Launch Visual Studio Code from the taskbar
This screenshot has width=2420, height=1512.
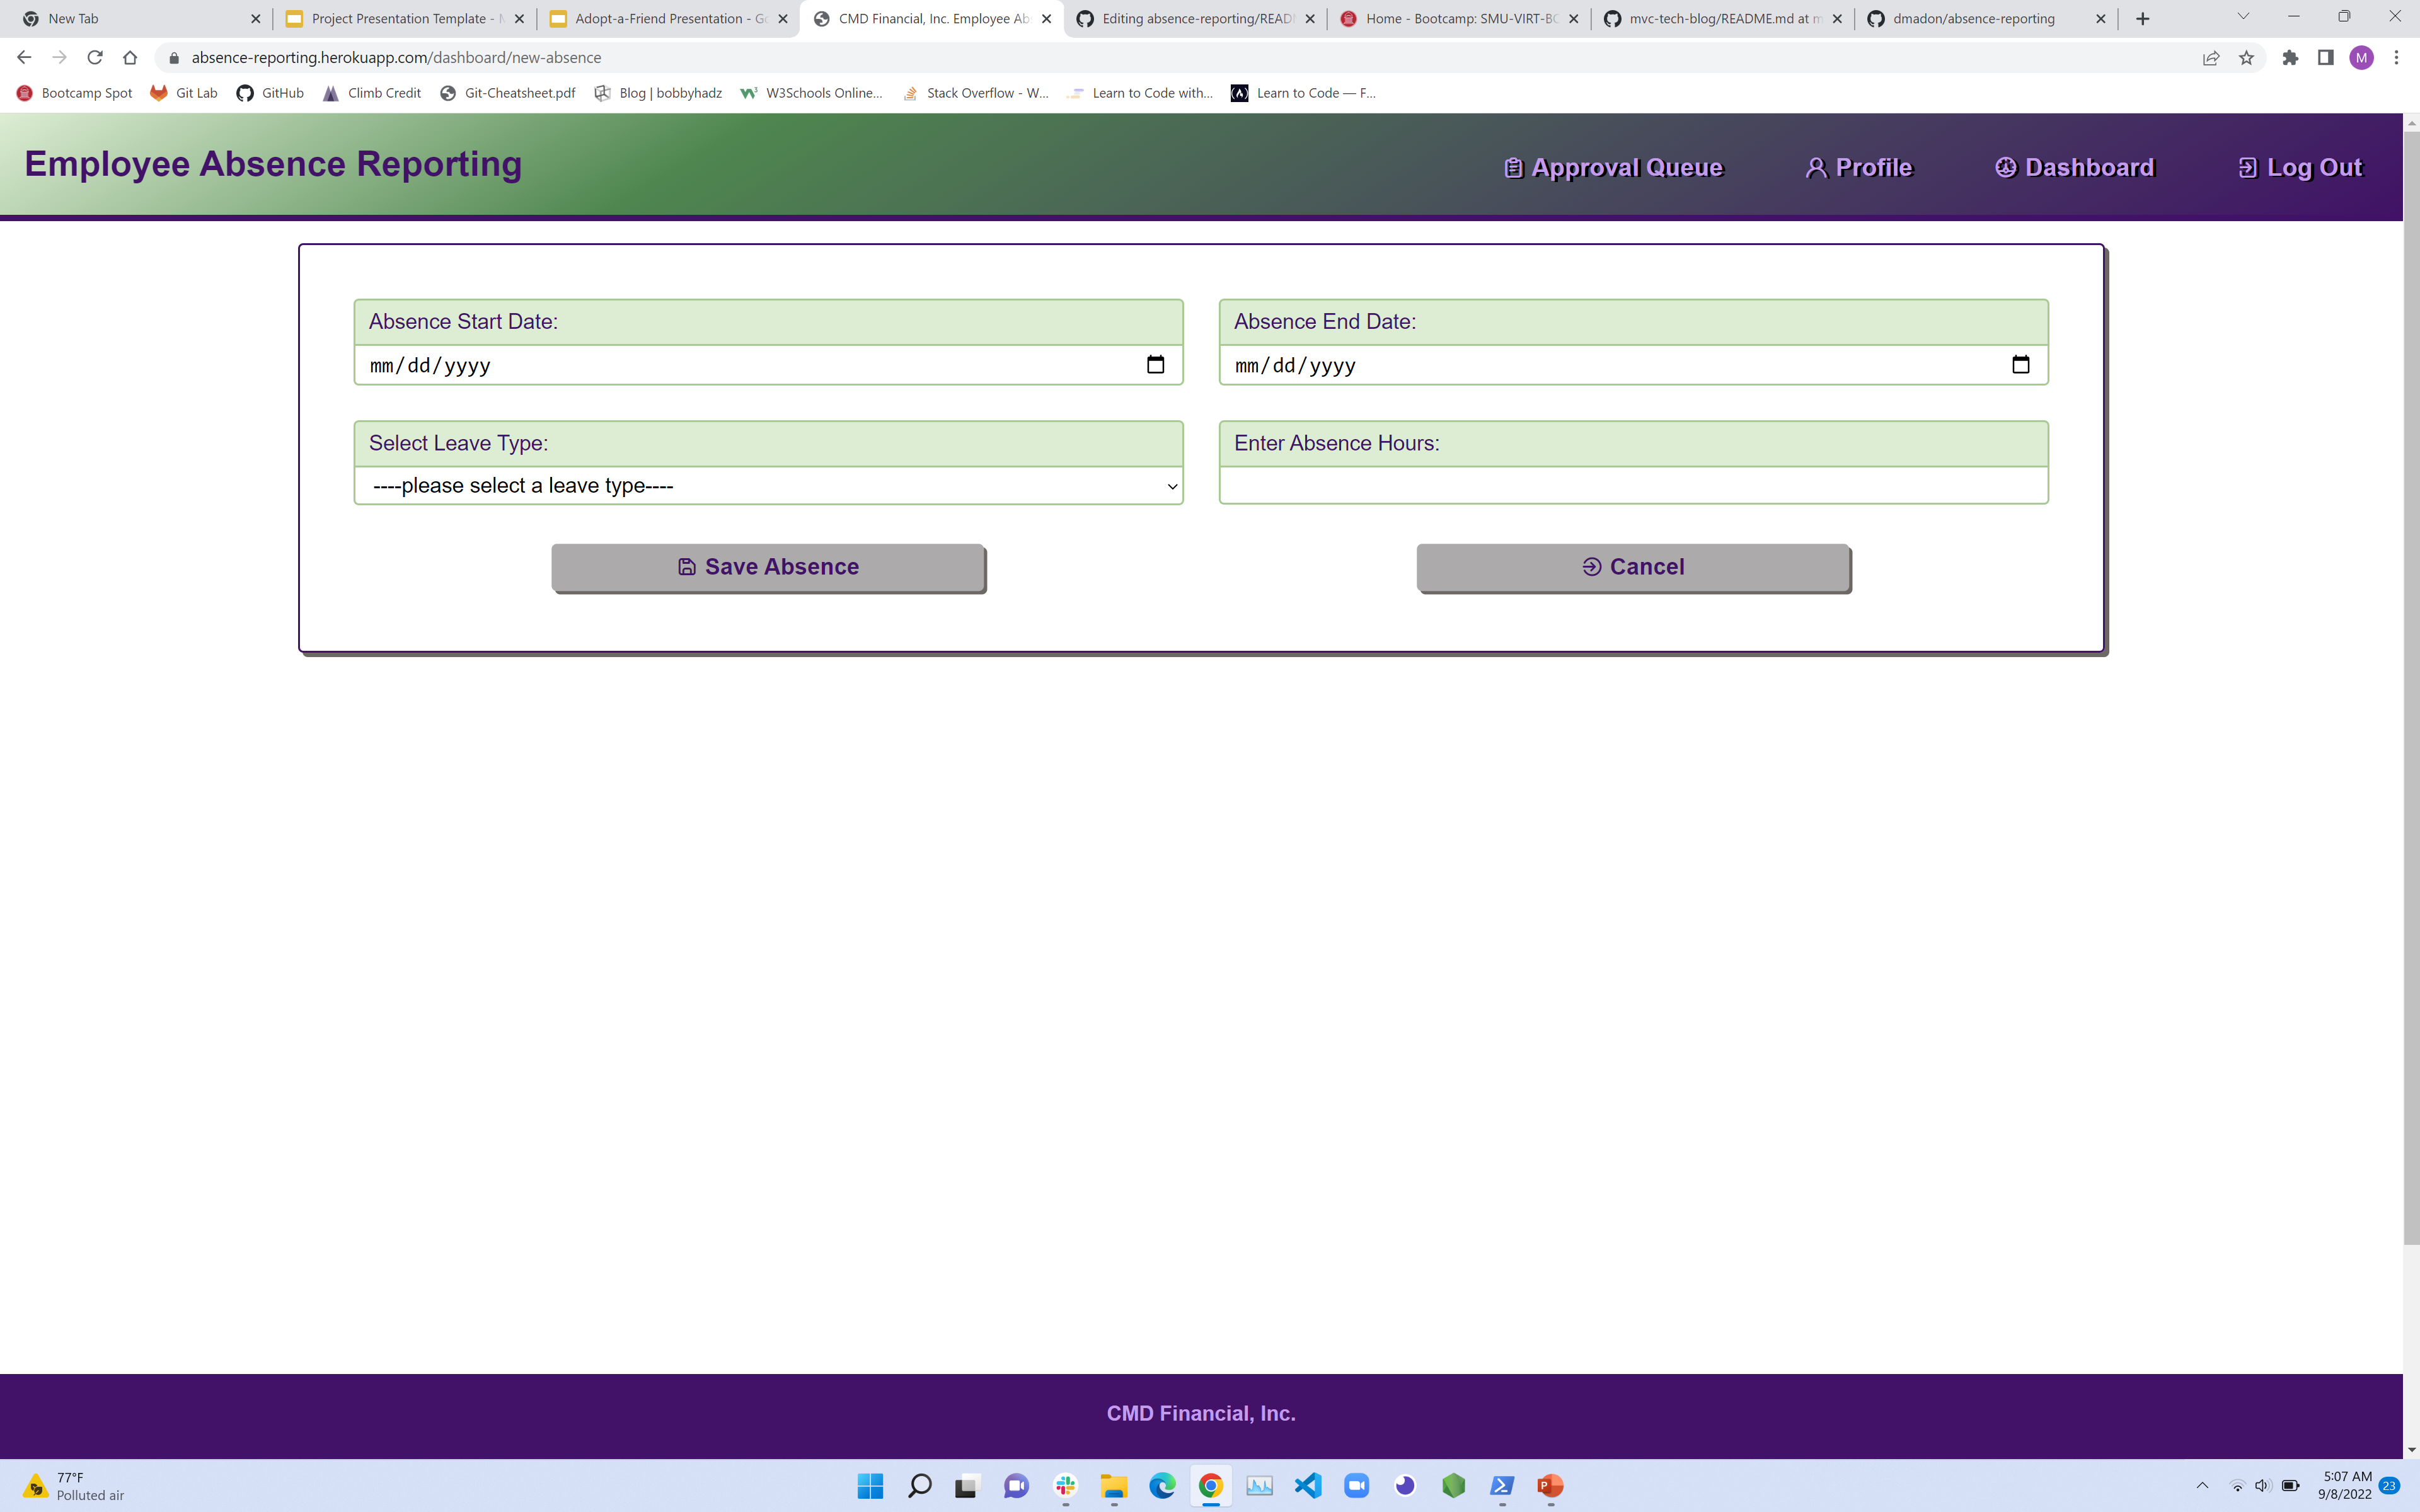coord(1309,1487)
